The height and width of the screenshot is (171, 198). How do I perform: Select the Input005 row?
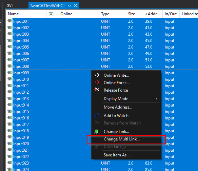[x=102, y=47]
